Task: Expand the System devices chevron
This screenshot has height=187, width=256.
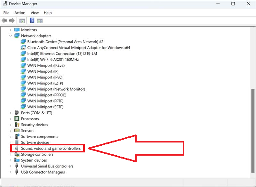Action: 11,160
